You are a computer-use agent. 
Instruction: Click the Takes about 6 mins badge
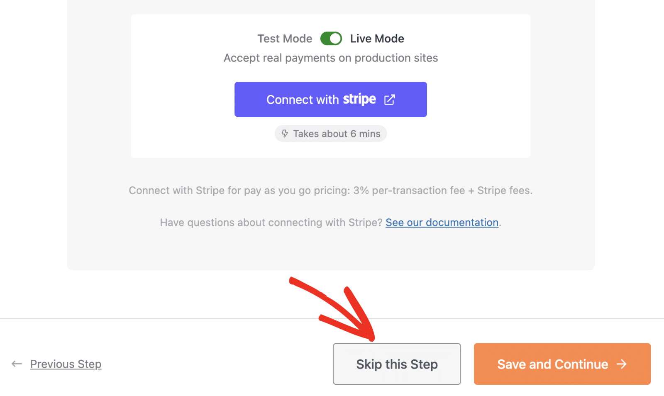tap(330, 133)
